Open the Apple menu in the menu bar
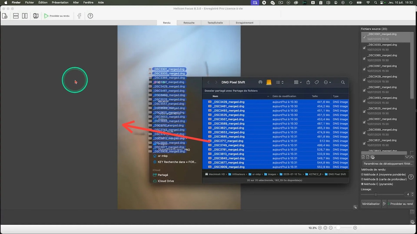The width and height of the screenshot is (417, 234). 6,2
